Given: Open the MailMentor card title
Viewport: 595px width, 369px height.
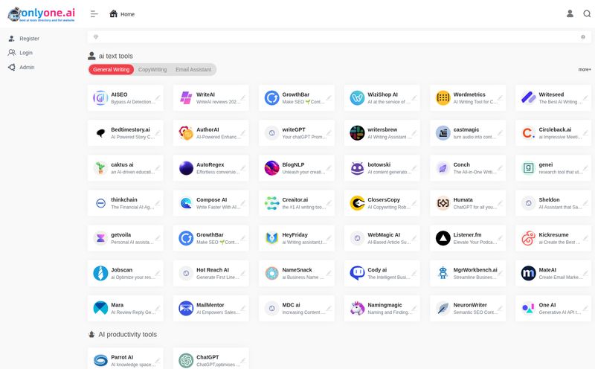Looking at the screenshot, I should click(210, 305).
